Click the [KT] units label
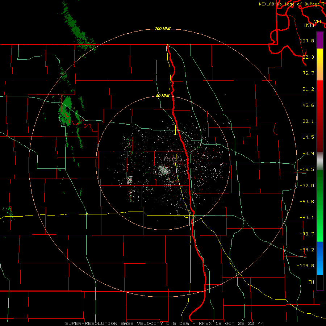This screenshot has height=326, width=326. coord(309,25)
